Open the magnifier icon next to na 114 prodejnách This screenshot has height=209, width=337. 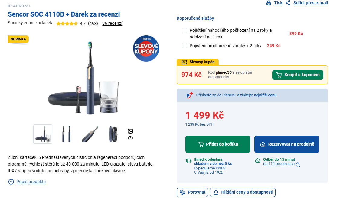click(298, 165)
